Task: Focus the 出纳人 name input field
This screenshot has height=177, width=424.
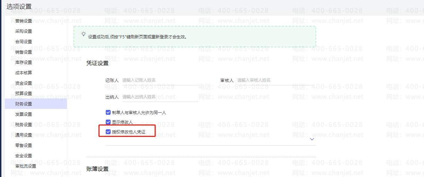Action: click(x=160, y=97)
